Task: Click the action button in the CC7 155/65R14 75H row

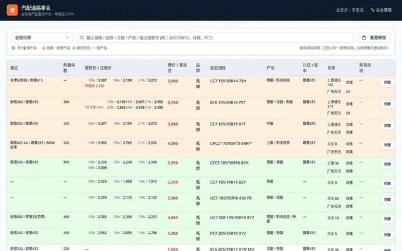Action: pyautogui.click(x=387, y=82)
